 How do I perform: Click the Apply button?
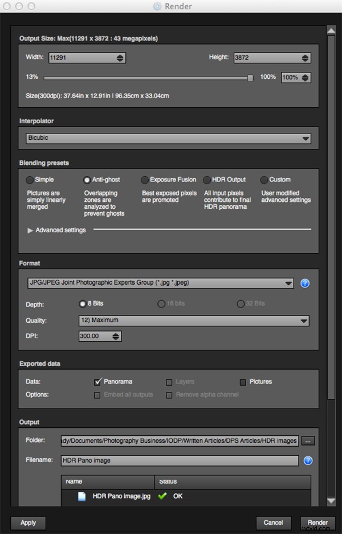click(x=28, y=523)
